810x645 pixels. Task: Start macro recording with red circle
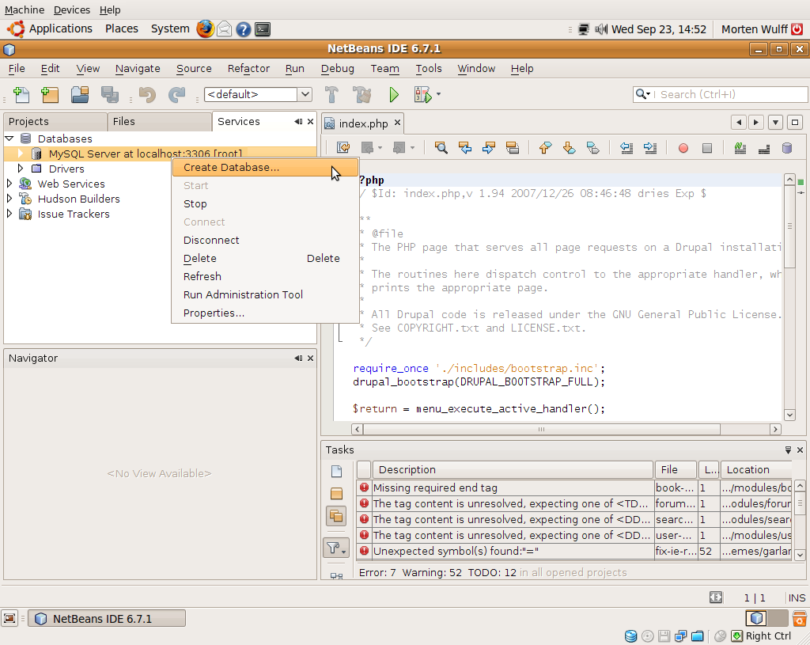[x=683, y=149]
